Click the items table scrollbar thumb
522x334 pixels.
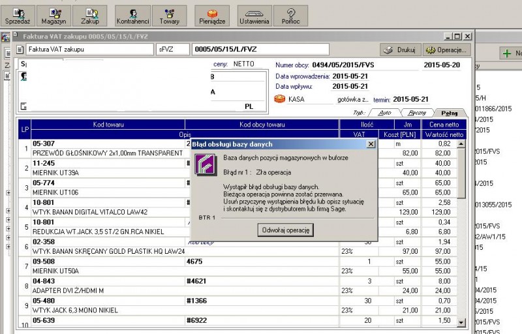point(461,174)
